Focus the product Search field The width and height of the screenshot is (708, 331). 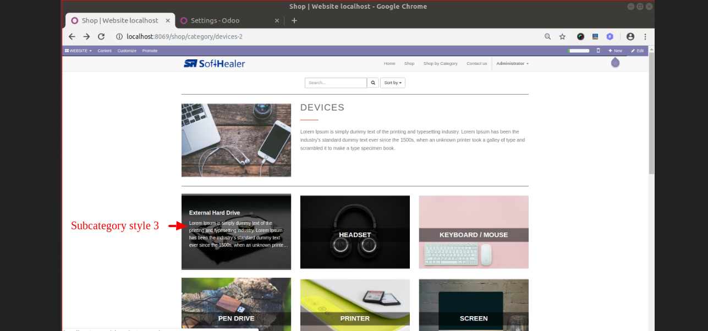tap(336, 83)
